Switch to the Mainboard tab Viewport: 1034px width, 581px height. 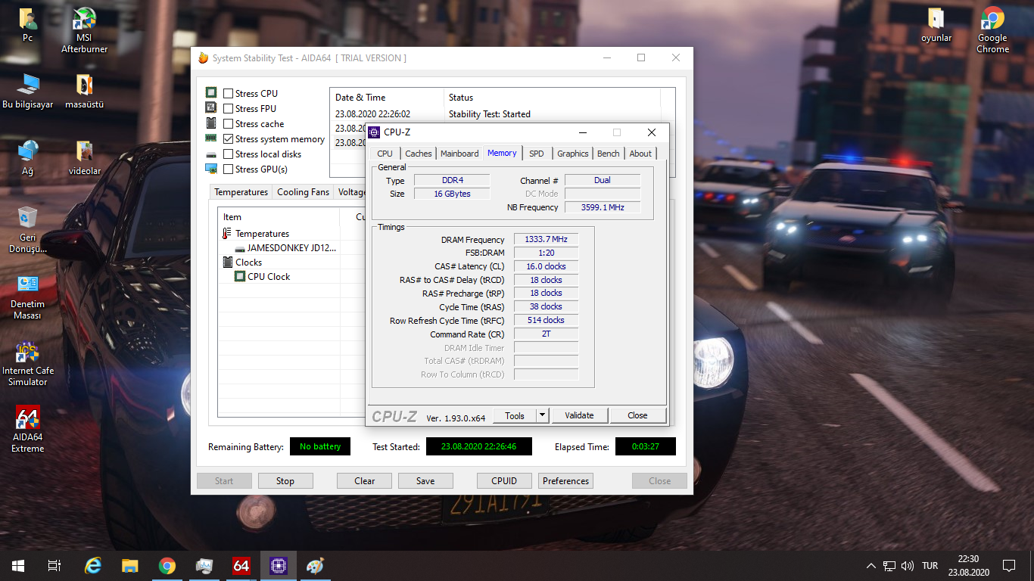coord(459,154)
